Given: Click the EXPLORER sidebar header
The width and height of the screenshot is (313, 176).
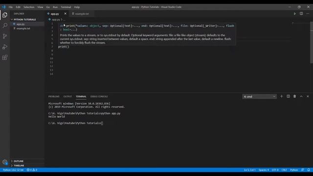Looking at the screenshot, I should pos(19,14).
